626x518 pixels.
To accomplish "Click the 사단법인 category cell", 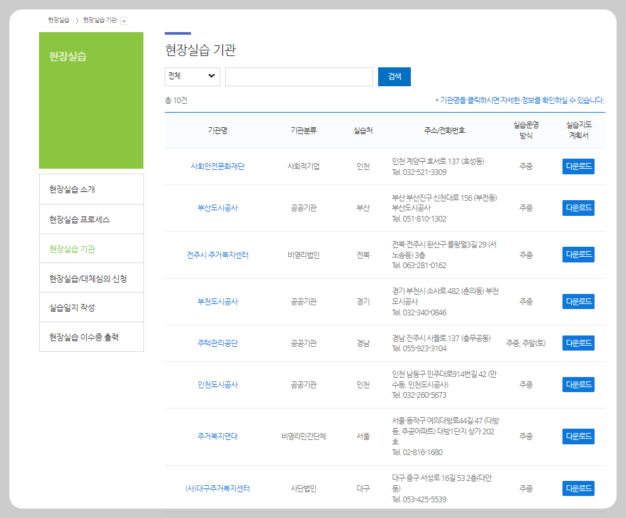I will tap(303, 488).
